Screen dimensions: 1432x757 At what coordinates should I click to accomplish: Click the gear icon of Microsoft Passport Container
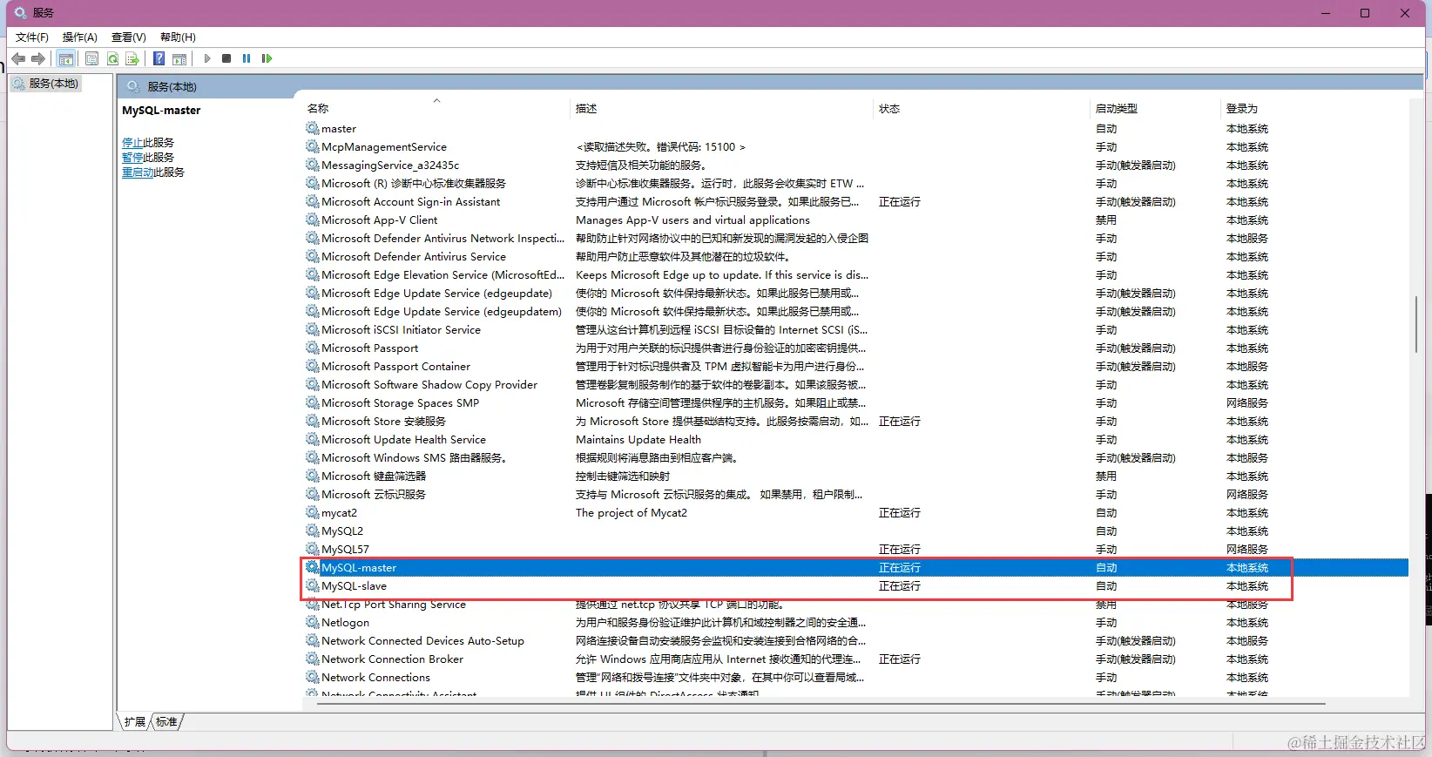click(313, 366)
